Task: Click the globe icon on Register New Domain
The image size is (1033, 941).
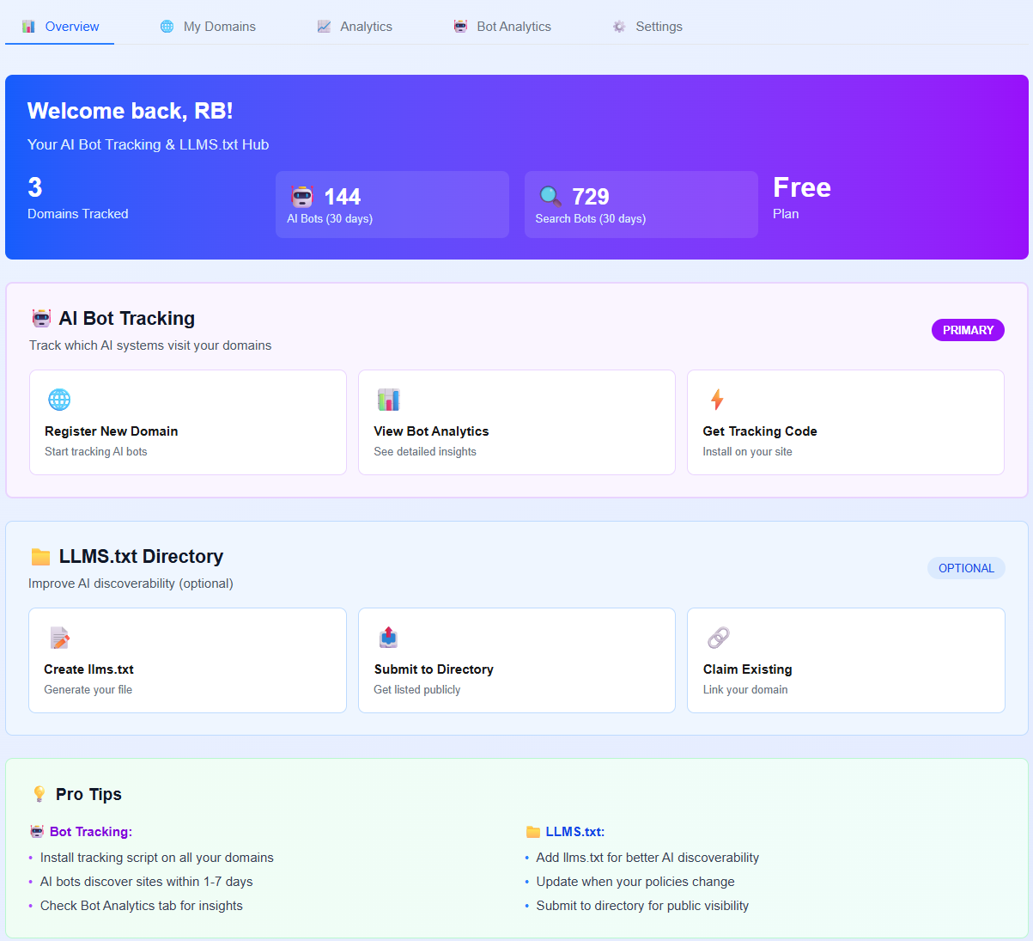Action: (59, 400)
